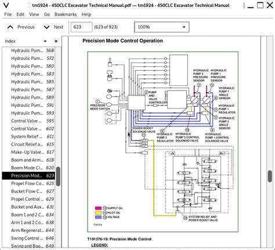
Task: Select index entry Make-Up Valve page 617
Action: [x=28, y=152]
